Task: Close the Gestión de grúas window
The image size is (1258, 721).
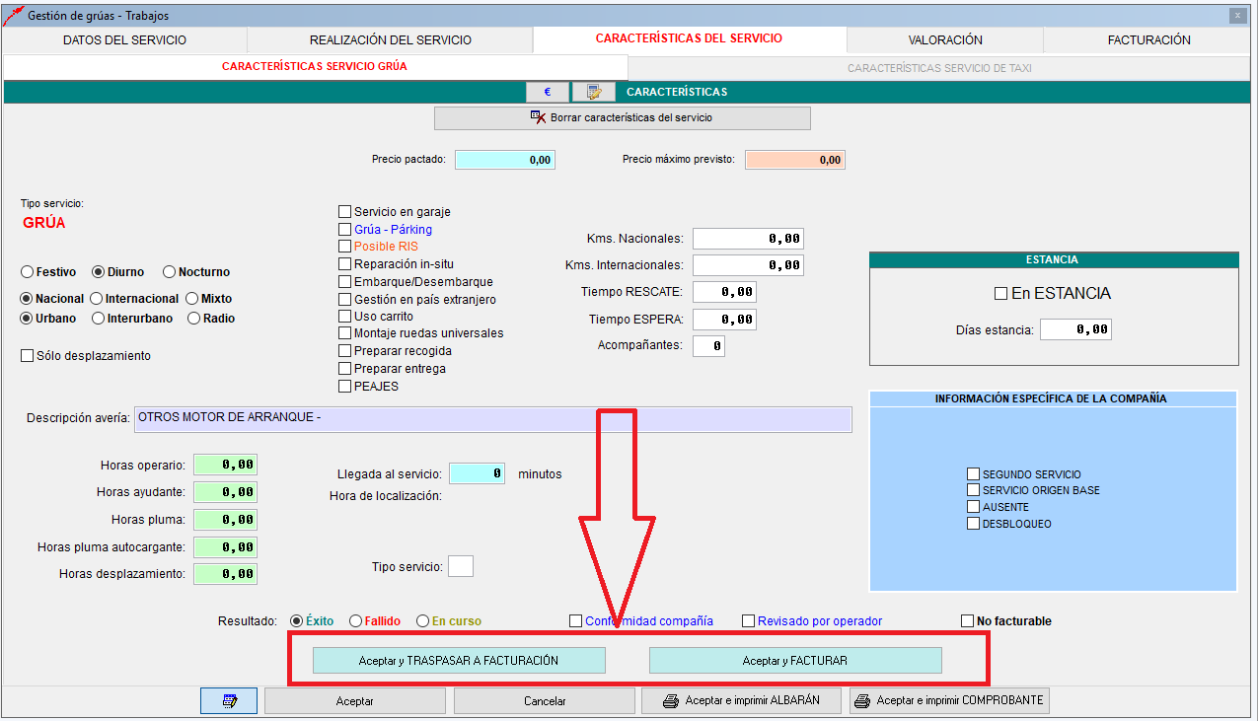Action: pos(1236,16)
